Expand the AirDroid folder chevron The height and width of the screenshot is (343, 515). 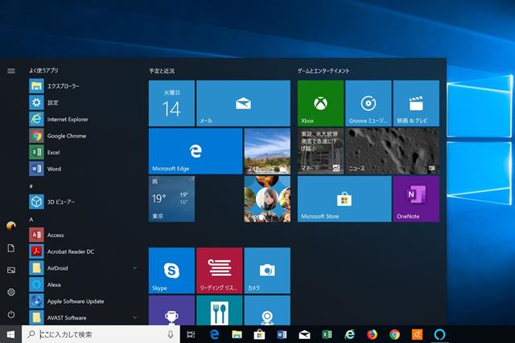tap(134, 268)
